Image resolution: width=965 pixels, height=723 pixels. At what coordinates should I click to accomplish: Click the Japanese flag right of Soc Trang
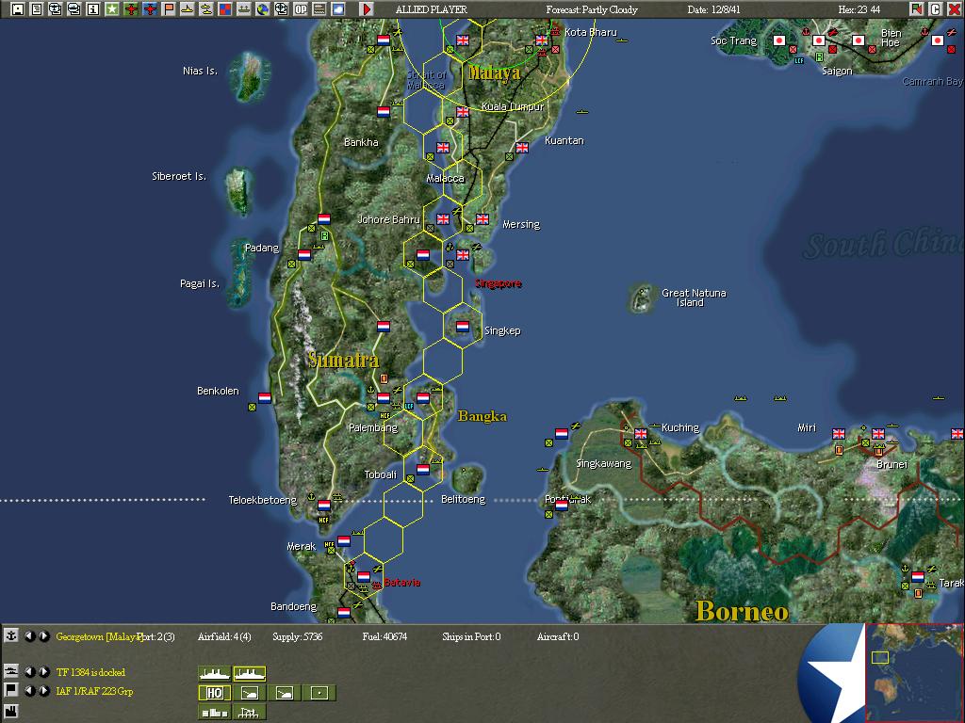pyautogui.click(x=779, y=40)
